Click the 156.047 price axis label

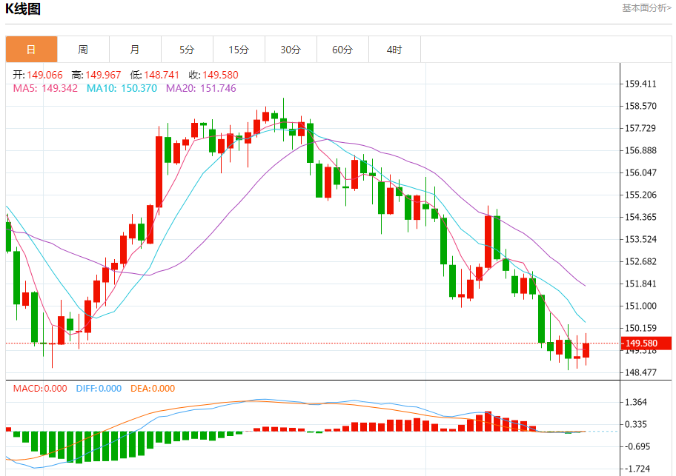click(640, 172)
